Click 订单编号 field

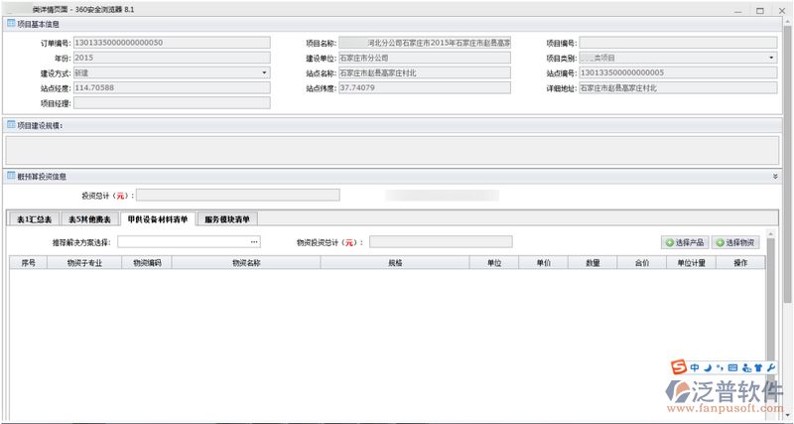[x=172, y=43]
